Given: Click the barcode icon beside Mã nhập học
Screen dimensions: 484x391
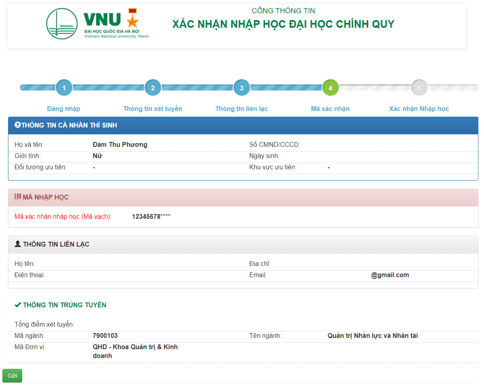Looking at the screenshot, I should pyautogui.click(x=18, y=197).
